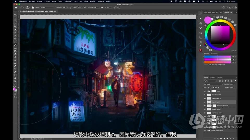Select the Capa 2 copia 11 thumbnail

pyautogui.click(x=209, y=95)
